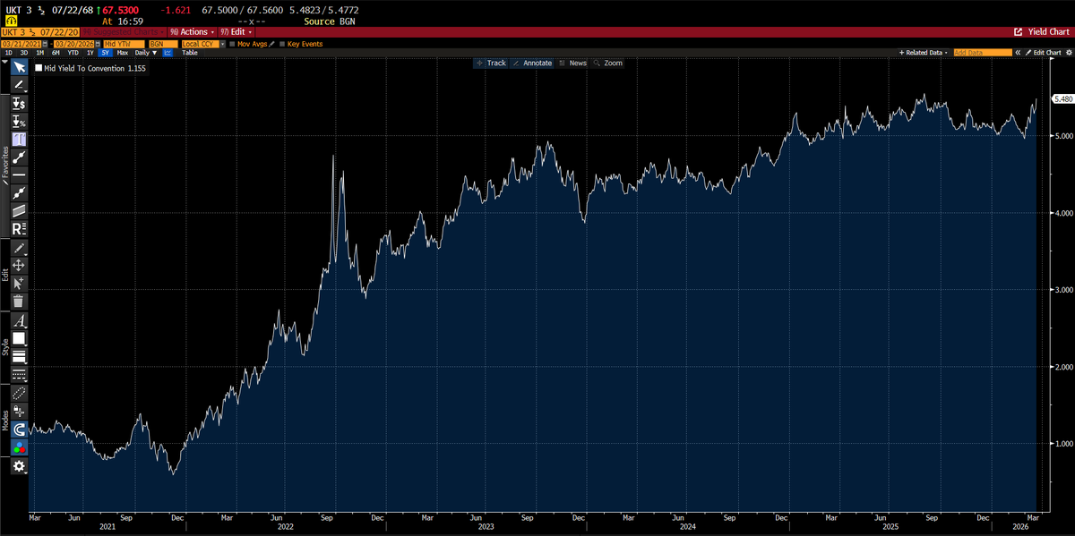Open the line thickness style option
The width and height of the screenshot is (1075, 536).
click(x=19, y=356)
